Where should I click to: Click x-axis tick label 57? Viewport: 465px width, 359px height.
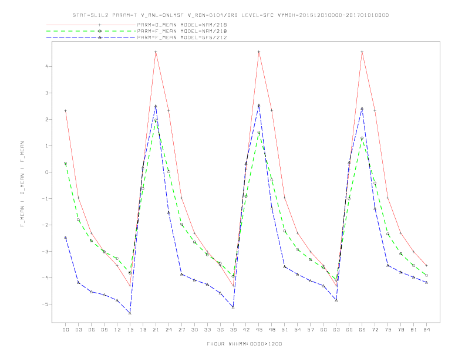tap(311, 330)
